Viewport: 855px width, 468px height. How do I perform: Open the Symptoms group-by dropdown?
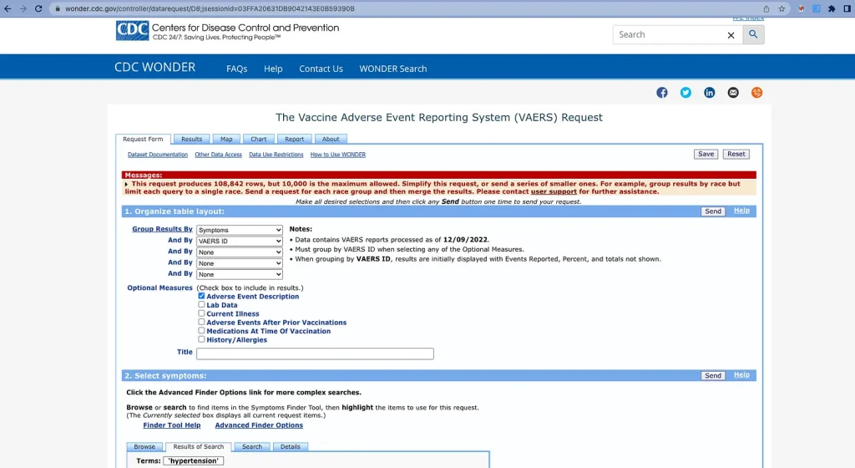tap(240, 230)
